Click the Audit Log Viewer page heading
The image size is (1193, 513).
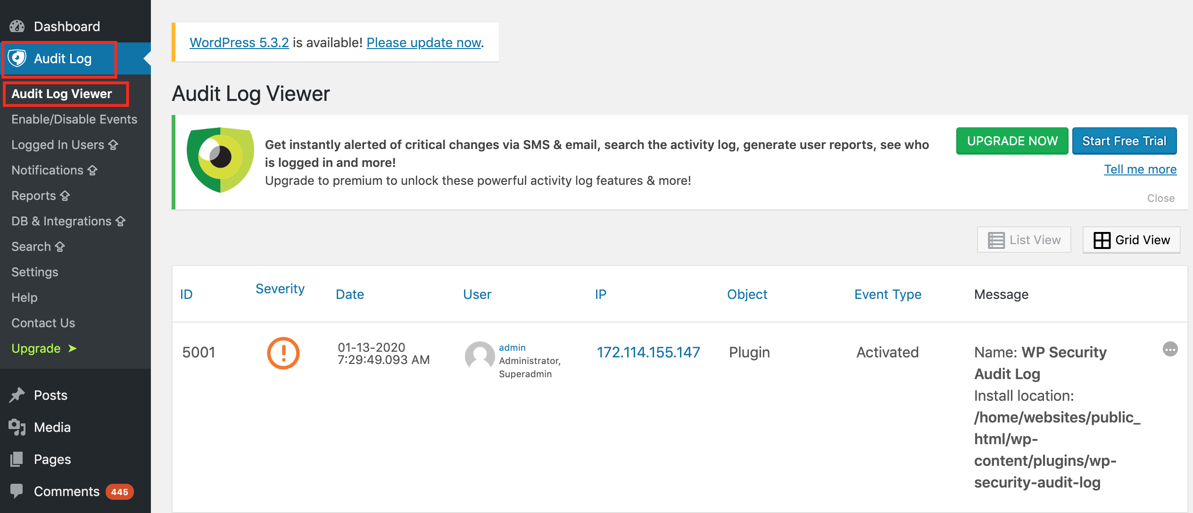point(251,93)
